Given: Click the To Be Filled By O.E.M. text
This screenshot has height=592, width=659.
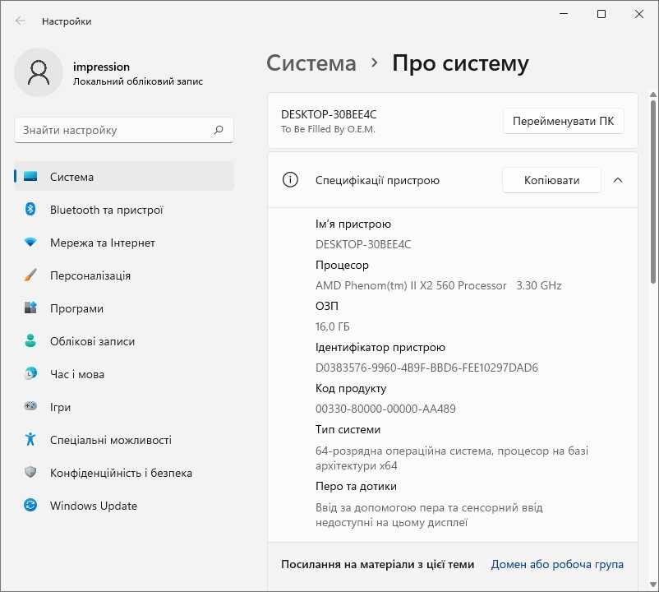Looking at the screenshot, I should (328, 129).
